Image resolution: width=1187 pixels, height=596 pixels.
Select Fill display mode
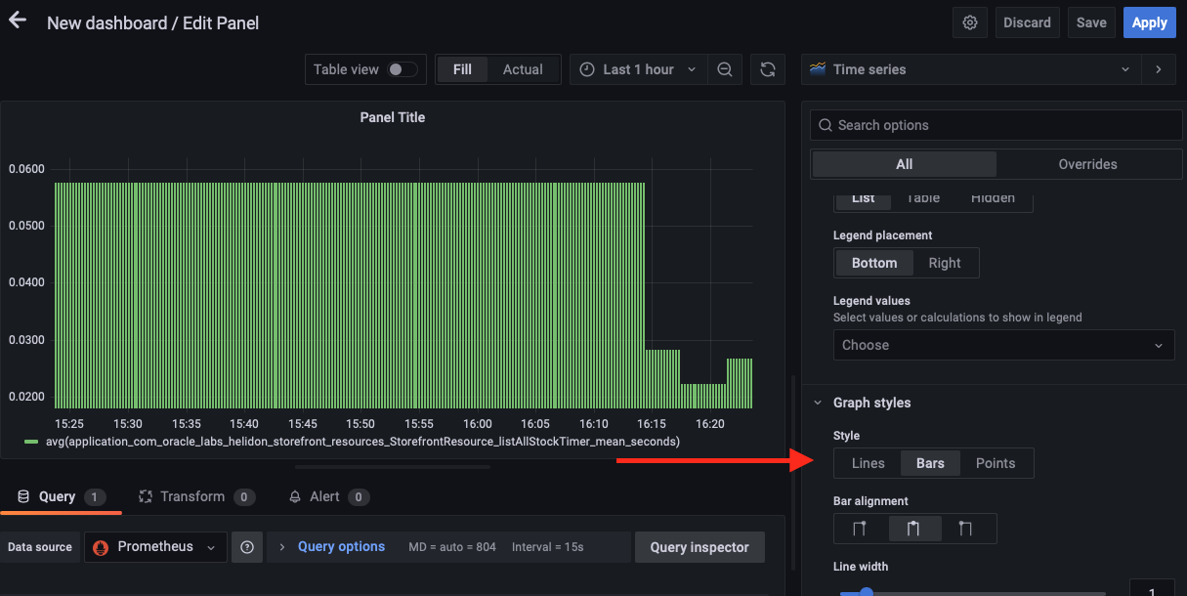(462, 69)
